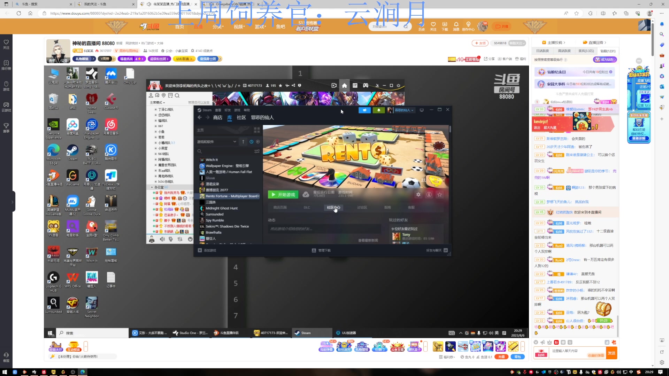
Task: Open the 背包 backpack button
Action: coord(517,357)
